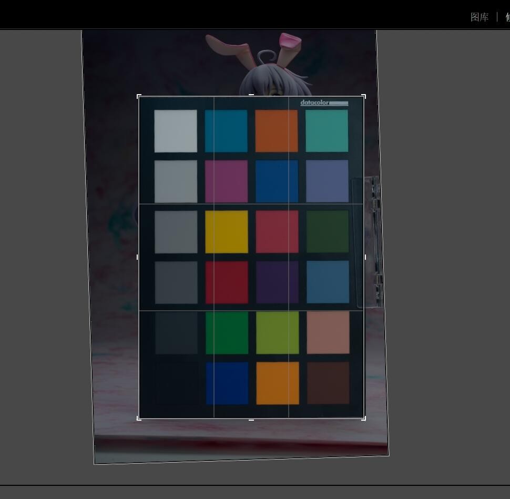
Task: Click the yellow patch on the color chart
Action: point(226,232)
